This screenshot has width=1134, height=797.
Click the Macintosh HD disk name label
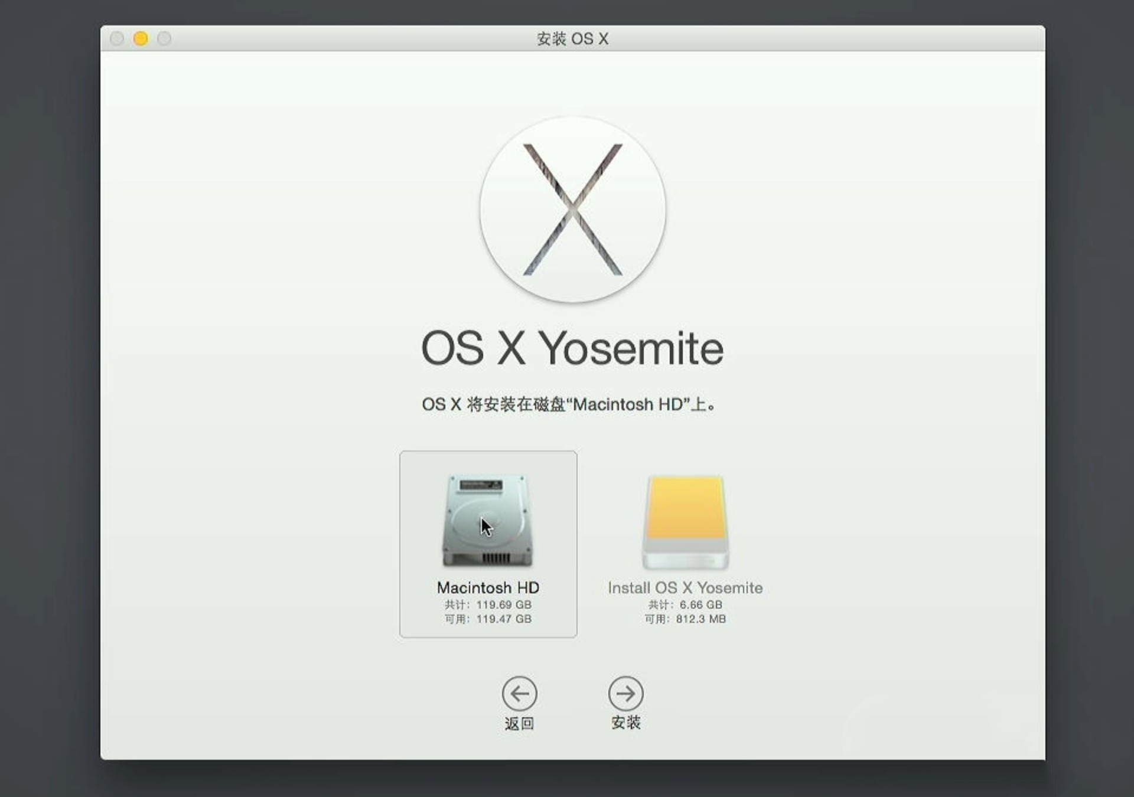(x=488, y=588)
